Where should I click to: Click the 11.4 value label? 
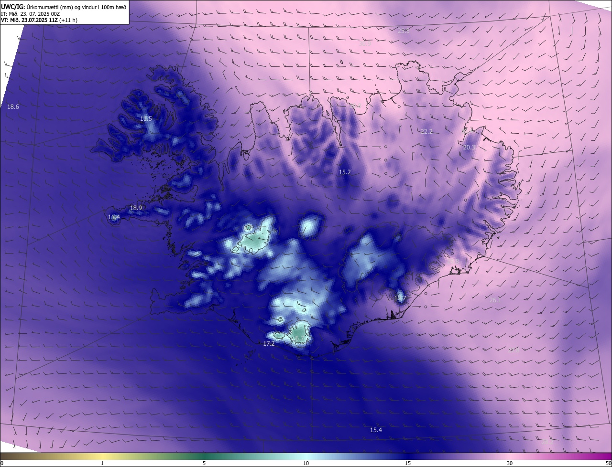point(114,217)
